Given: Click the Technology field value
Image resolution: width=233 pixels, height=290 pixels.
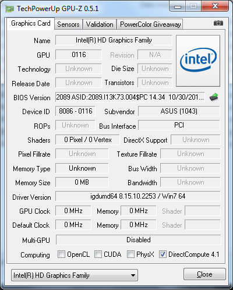Looking at the screenshot, I should [79, 69].
